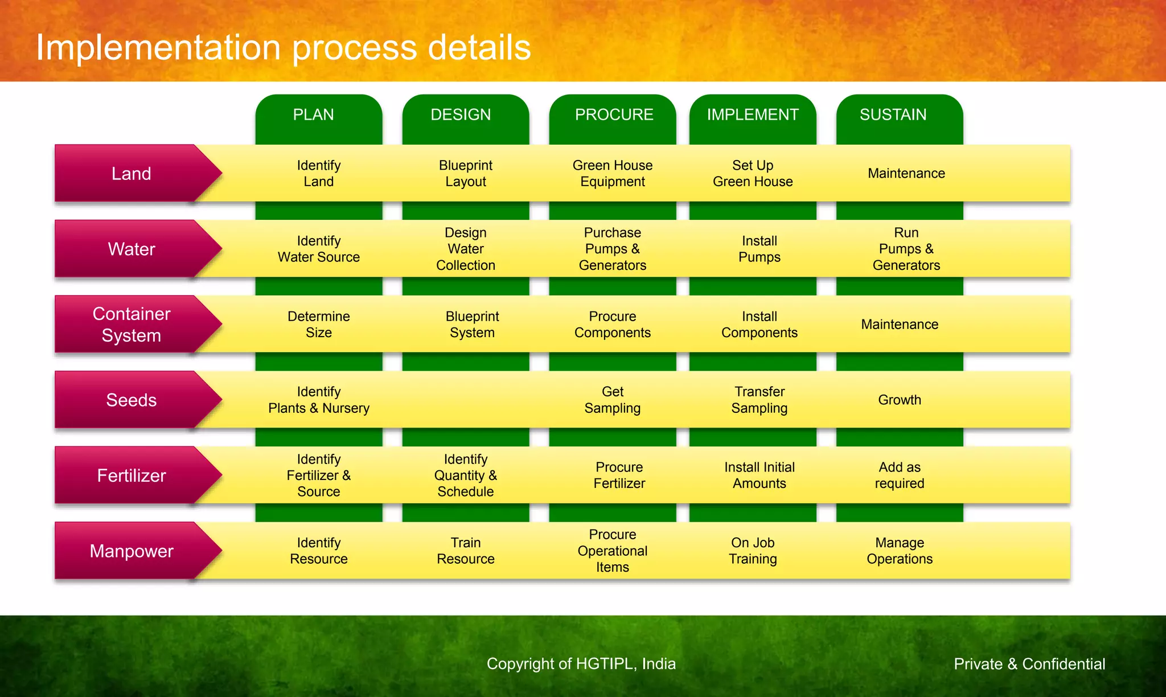Click the On Job Training cell

click(x=753, y=551)
